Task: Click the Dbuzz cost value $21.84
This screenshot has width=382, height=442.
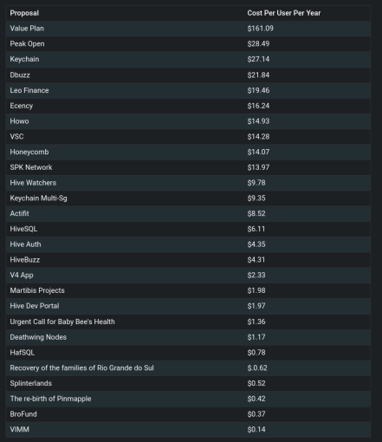Action: click(x=258, y=75)
